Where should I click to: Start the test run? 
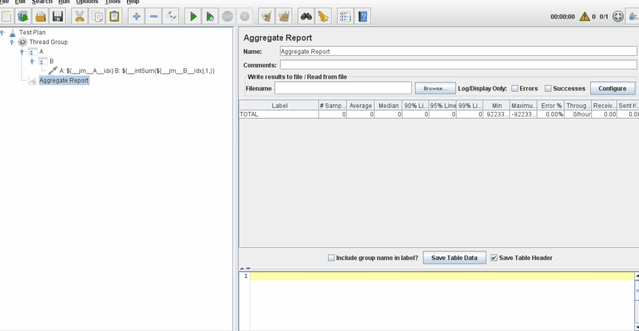(x=193, y=16)
